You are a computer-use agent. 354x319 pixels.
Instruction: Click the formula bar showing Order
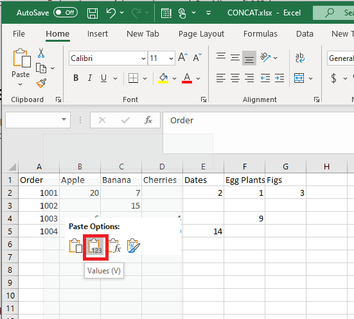tap(258, 133)
